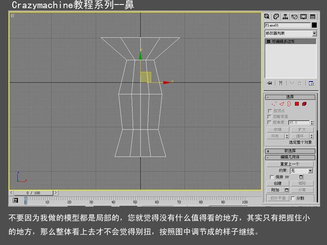Click the red X-axis gizmo arrow

tap(167, 83)
